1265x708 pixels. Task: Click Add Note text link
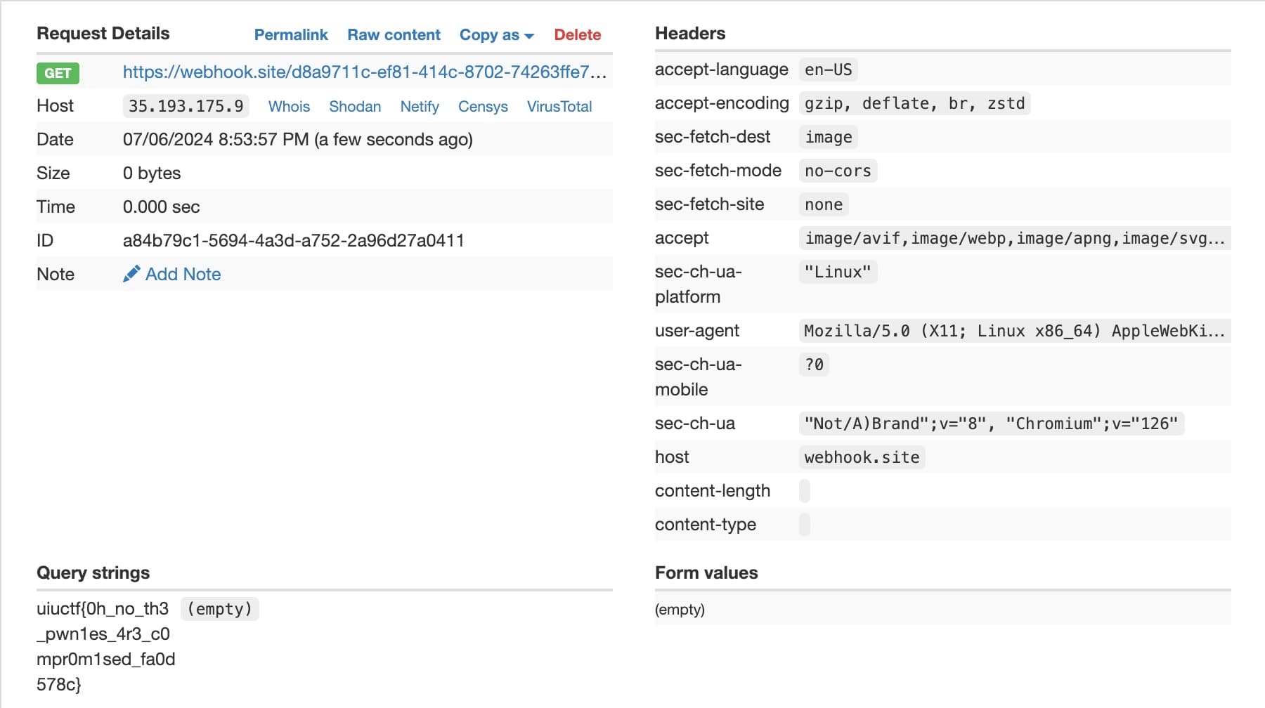pyautogui.click(x=183, y=274)
